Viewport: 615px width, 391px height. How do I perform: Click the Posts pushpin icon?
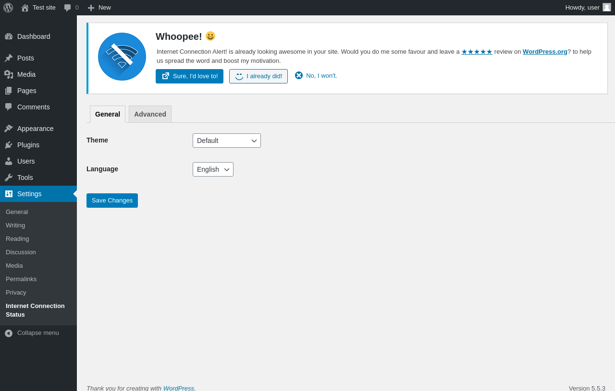9,58
